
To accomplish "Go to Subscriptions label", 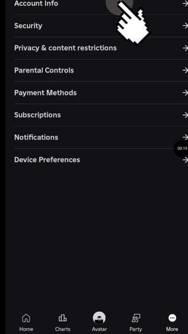I will 37,115.
